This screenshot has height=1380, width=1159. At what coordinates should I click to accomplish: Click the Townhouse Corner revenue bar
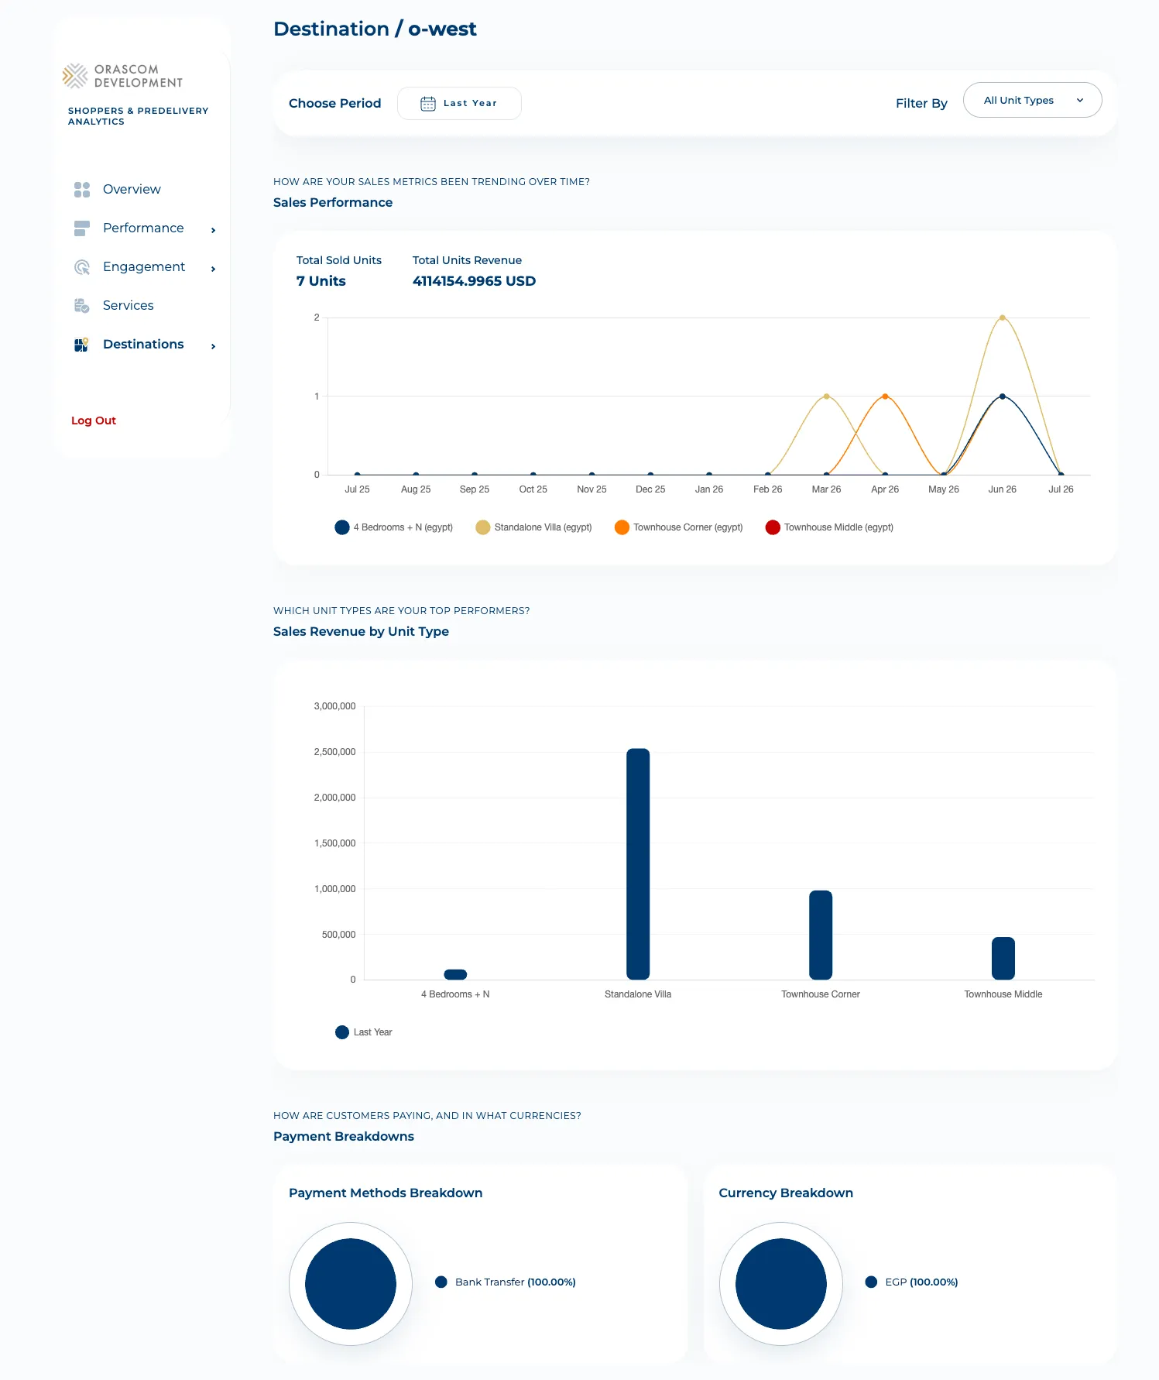point(821,935)
